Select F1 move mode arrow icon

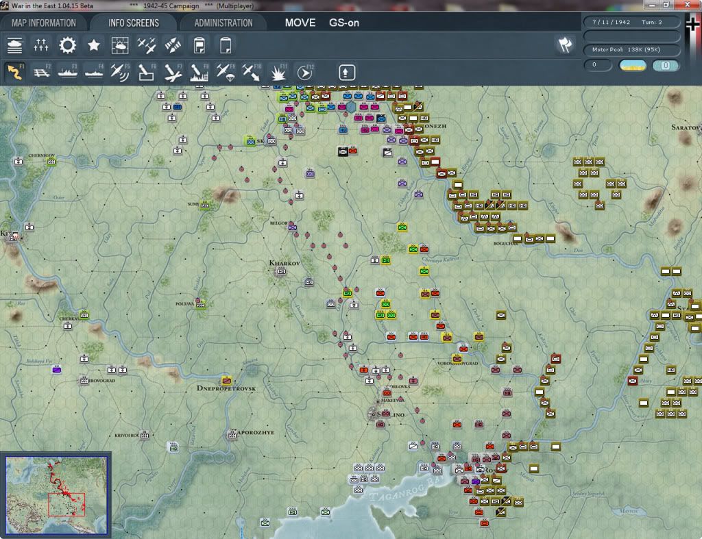(15, 72)
